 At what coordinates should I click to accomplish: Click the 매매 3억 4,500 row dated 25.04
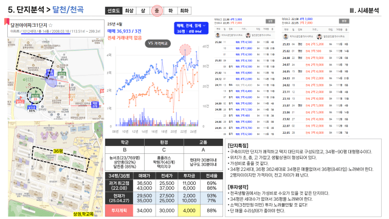click(244, 42)
